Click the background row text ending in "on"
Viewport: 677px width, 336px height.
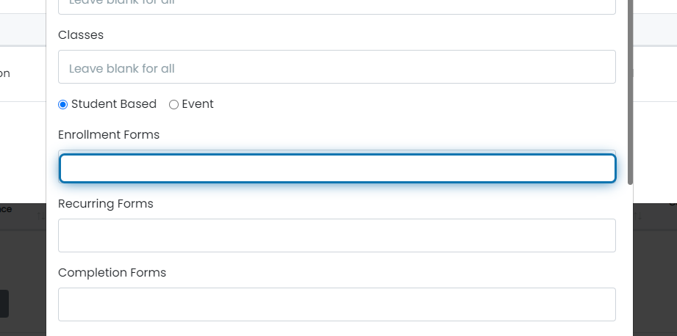tap(4, 73)
